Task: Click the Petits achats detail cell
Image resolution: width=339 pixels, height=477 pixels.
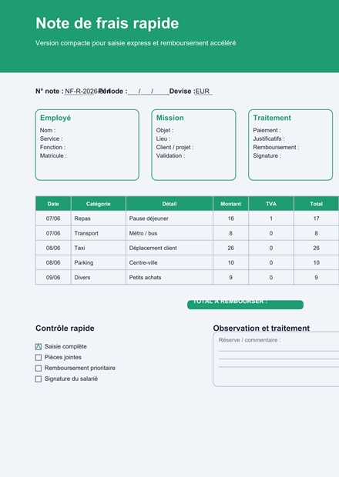Action: pos(169,278)
